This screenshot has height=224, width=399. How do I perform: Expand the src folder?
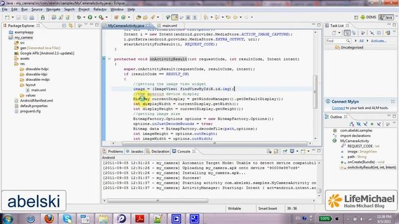click(22, 43)
